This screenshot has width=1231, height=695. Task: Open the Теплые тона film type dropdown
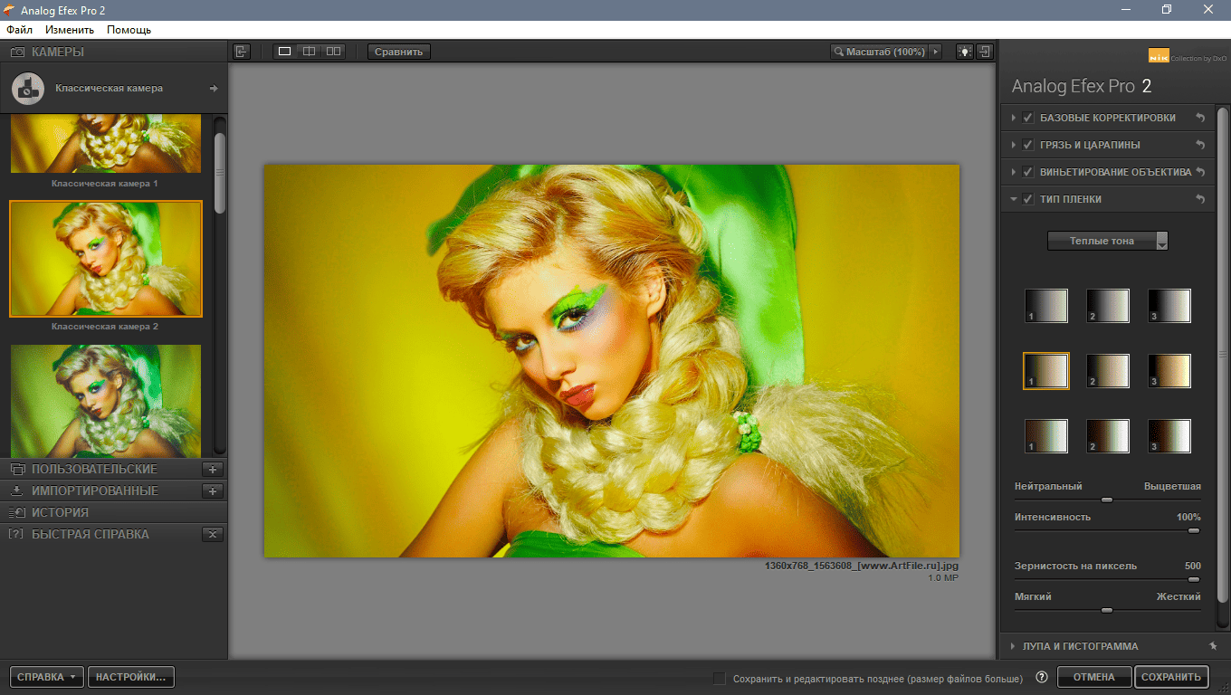1108,241
